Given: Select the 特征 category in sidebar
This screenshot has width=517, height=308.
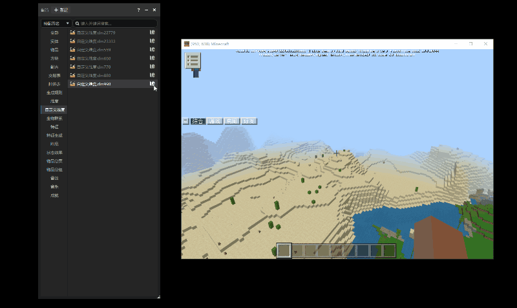Looking at the screenshot, I should [x=54, y=127].
